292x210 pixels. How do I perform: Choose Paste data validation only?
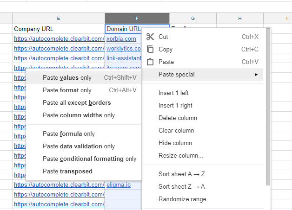84,146
